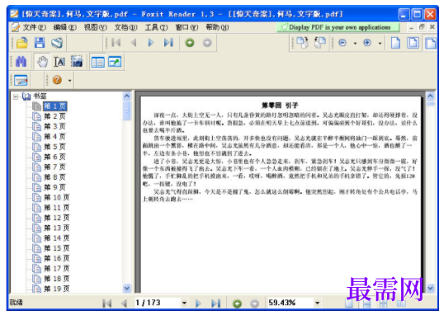Go to previous page in status bar
Screen dimensions: 439x315
124,303
